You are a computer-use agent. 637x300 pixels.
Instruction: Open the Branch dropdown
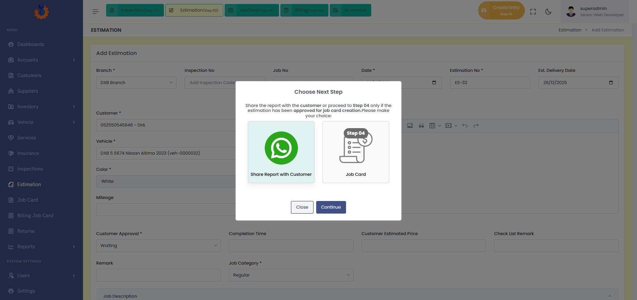tap(136, 82)
